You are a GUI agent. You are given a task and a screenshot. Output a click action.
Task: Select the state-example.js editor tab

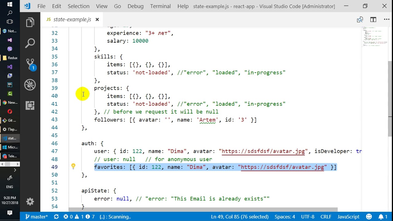coord(72,19)
